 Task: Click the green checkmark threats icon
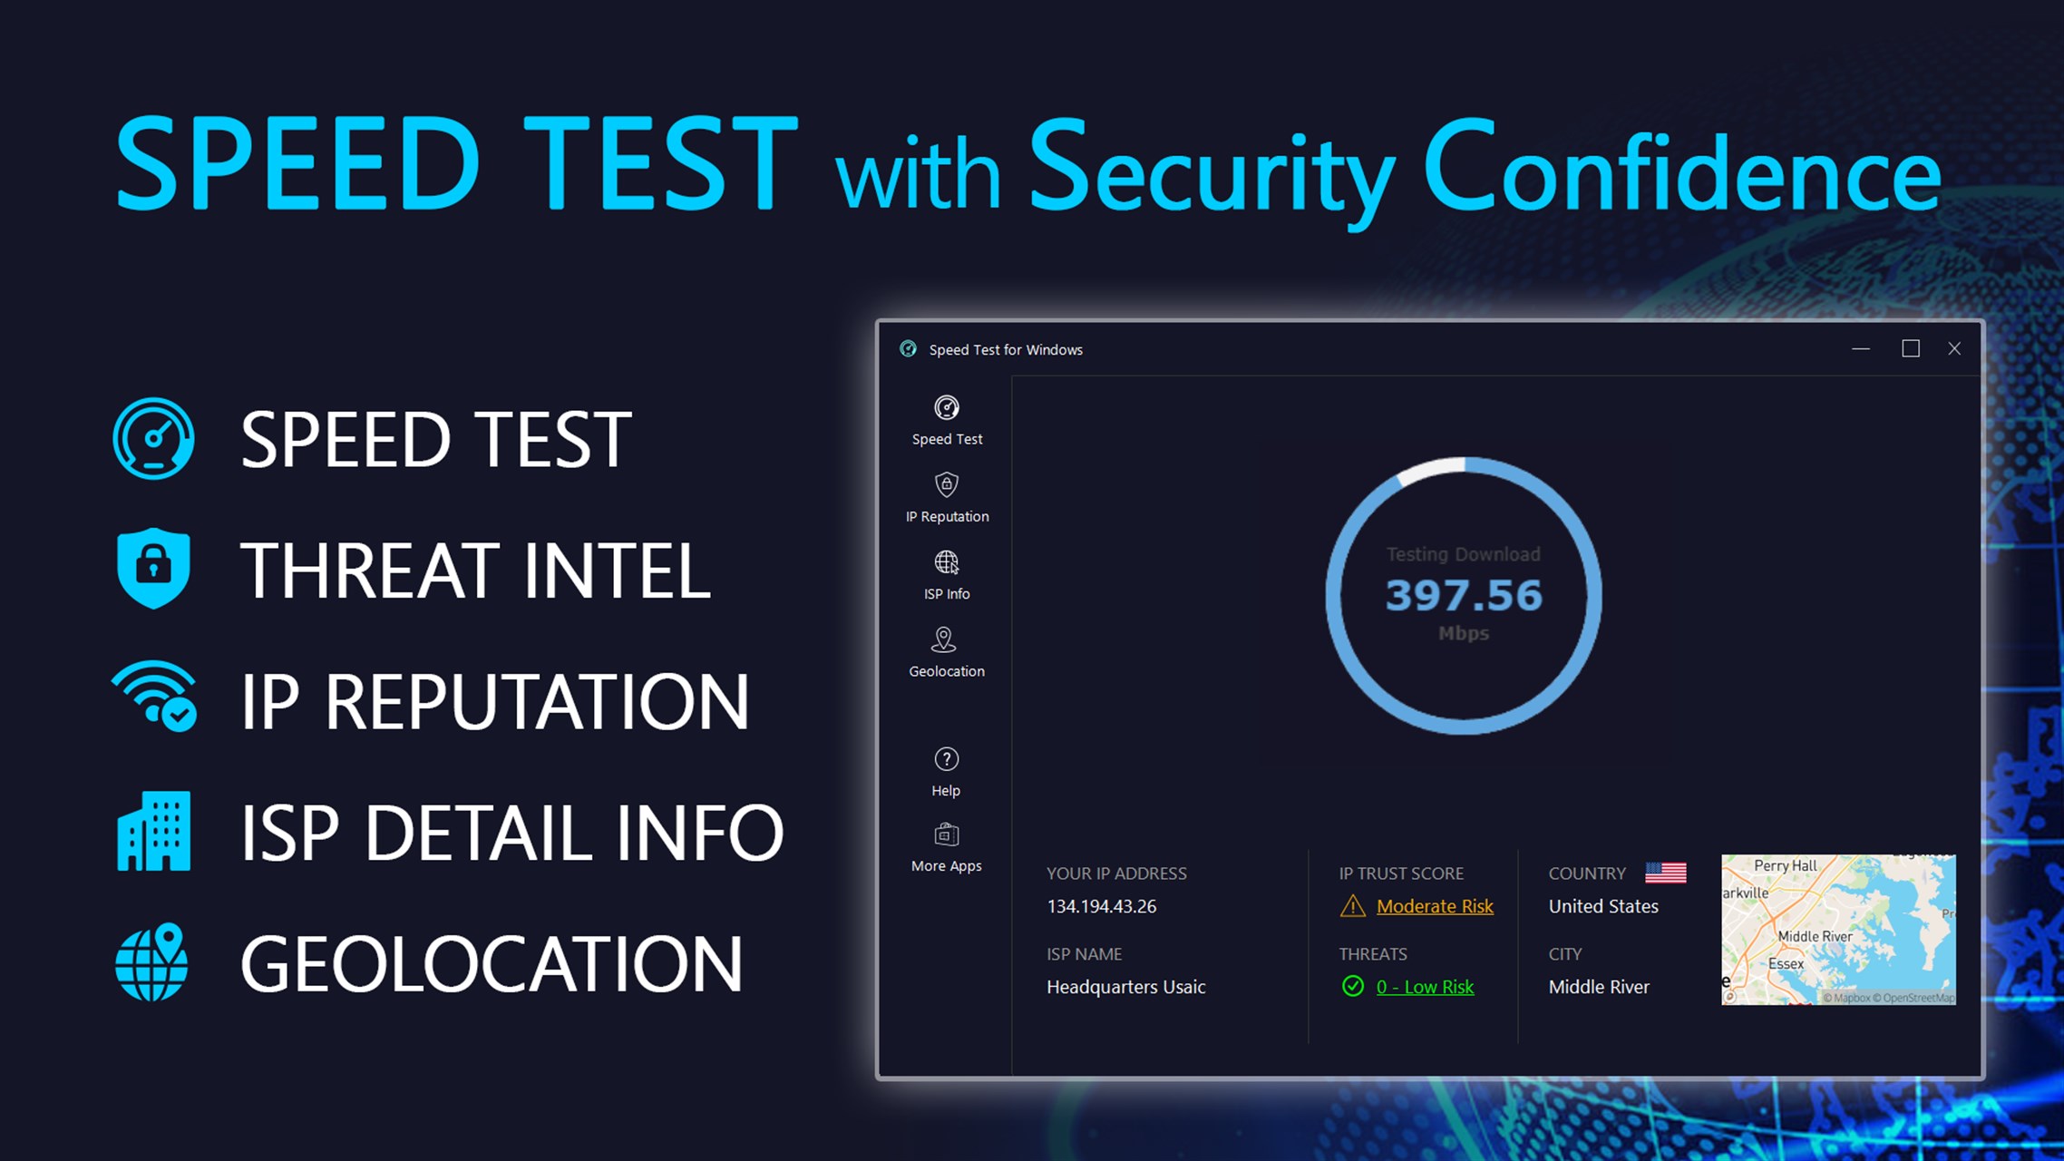(x=1352, y=986)
